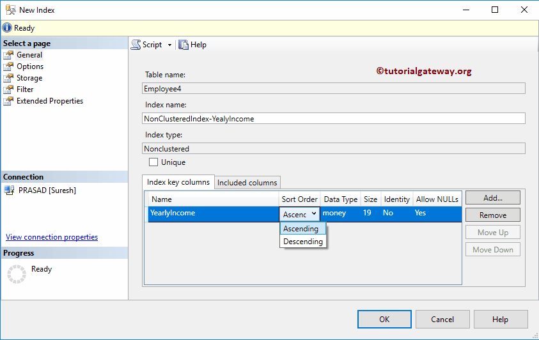Open the Extended Properties page
Image resolution: width=539 pixels, height=340 pixels.
coord(50,101)
